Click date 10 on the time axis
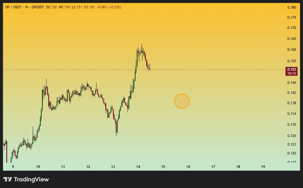 point(38,167)
